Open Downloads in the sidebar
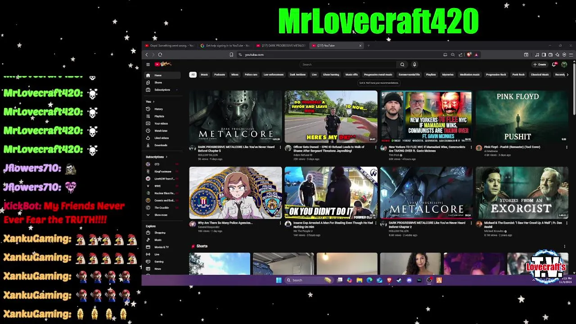The height and width of the screenshot is (324, 576). pyautogui.click(x=163, y=145)
